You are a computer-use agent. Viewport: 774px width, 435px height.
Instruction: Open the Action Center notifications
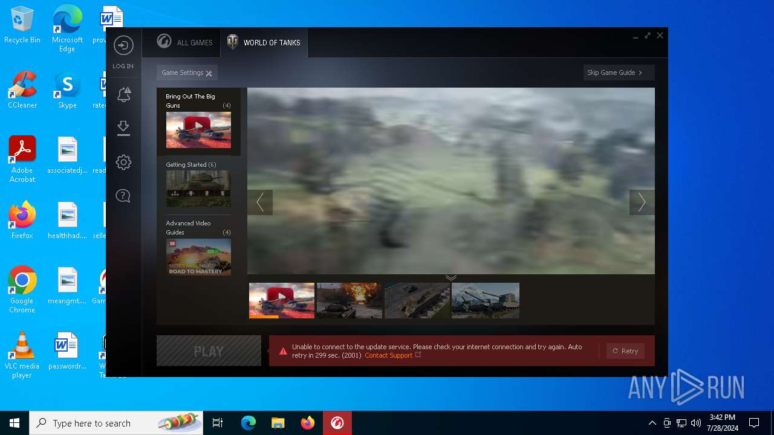(x=754, y=423)
